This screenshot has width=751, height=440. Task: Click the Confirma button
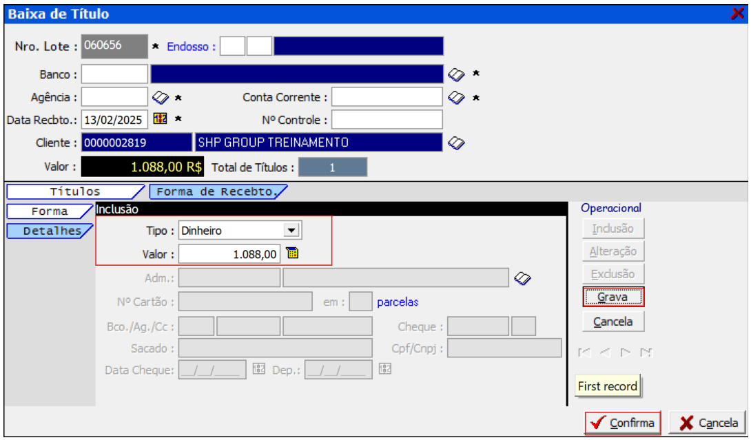coord(623,423)
